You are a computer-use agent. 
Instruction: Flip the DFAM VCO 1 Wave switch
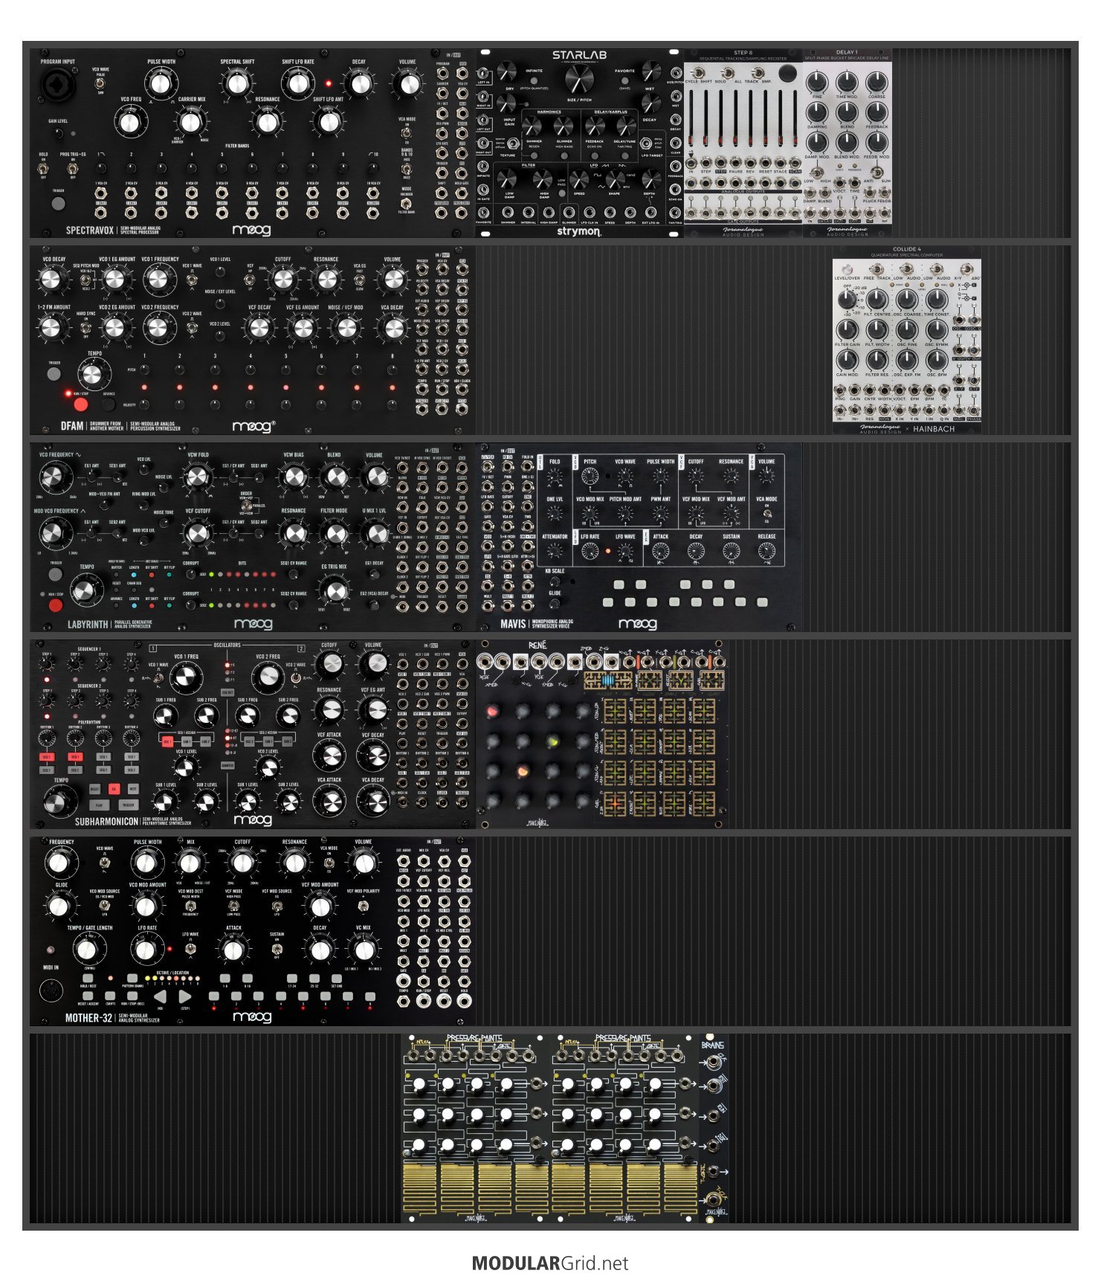tap(193, 280)
